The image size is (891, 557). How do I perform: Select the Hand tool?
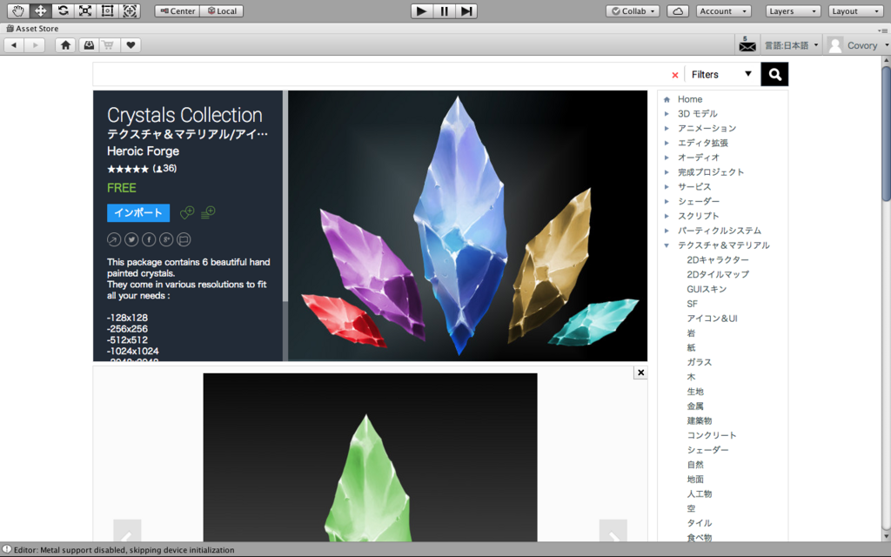pos(17,10)
